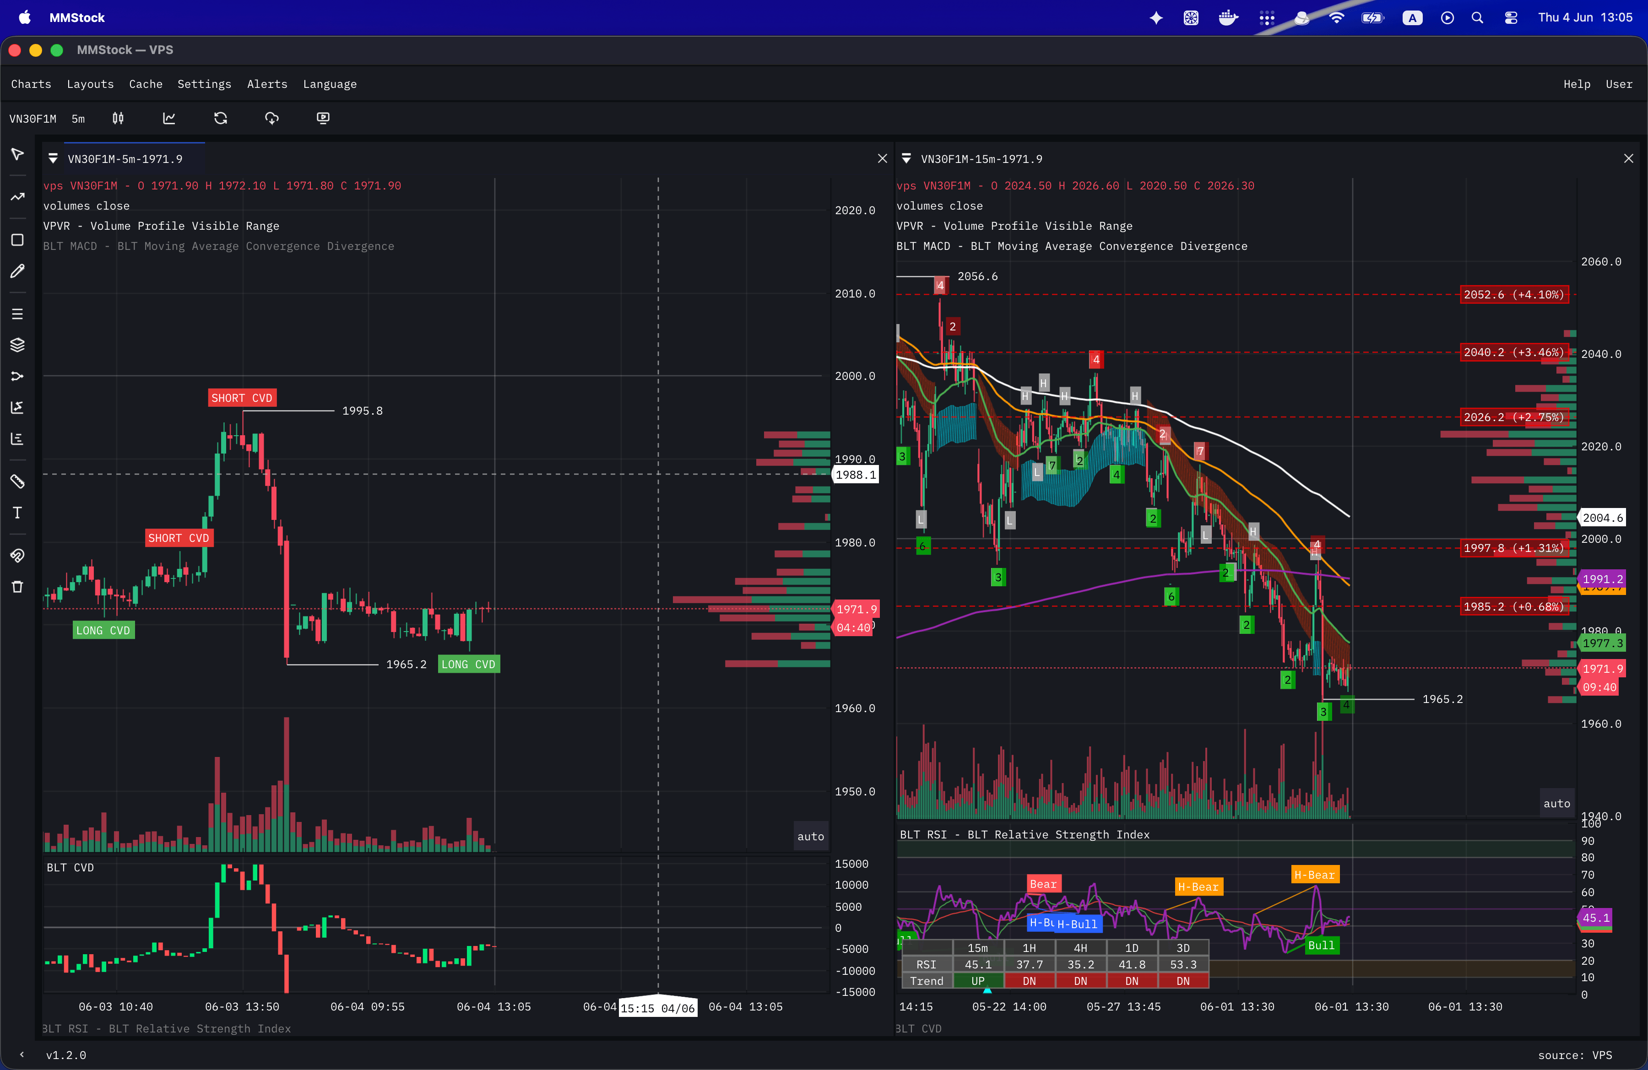The width and height of the screenshot is (1648, 1070).
Task: Open candlestick chart type selector
Action: (x=119, y=119)
